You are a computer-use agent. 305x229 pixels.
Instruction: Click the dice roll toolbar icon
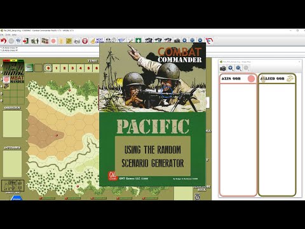click(x=77, y=41)
